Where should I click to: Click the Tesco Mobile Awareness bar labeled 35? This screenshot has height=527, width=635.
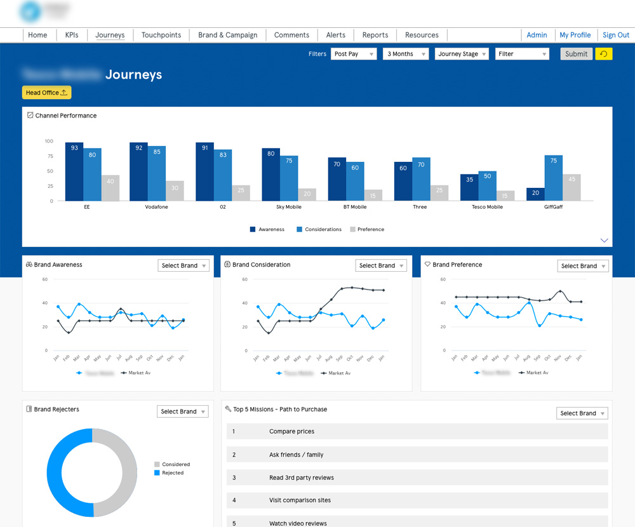click(x=469, y=187)
